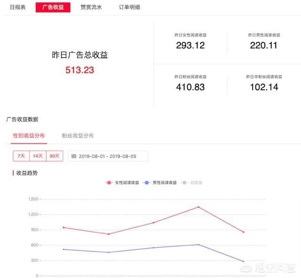Switch to the 粉丝收益分布 sub-tab
Viewport: 301px width, 278px height.
pos(78,135)
